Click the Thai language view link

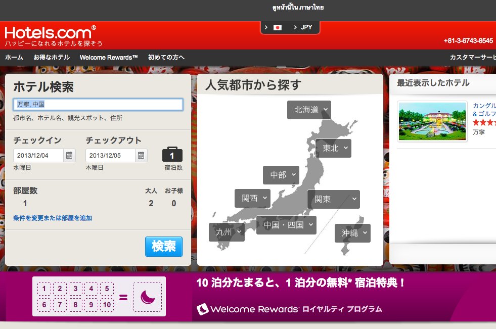pyautogui.click(x=298, y=7)
